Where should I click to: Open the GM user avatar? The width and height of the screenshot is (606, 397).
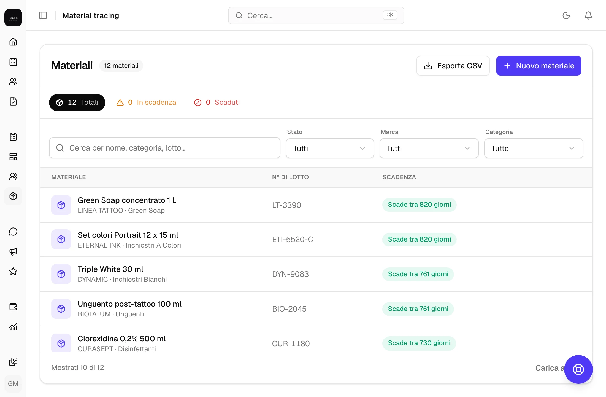(x=13, y=384)
